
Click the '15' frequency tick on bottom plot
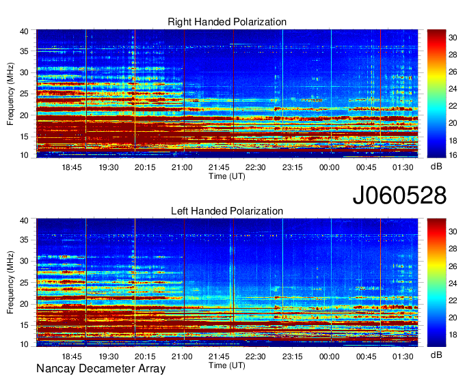pyautogui.click(x=24, y=325)
